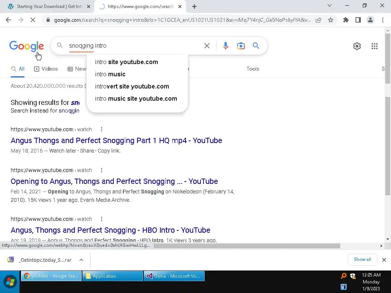Image resolution: width=391 pixels, height=293 pixels.
Task: Open the Google apps grid
Action: pyautogui.click(x=374, y=46)
